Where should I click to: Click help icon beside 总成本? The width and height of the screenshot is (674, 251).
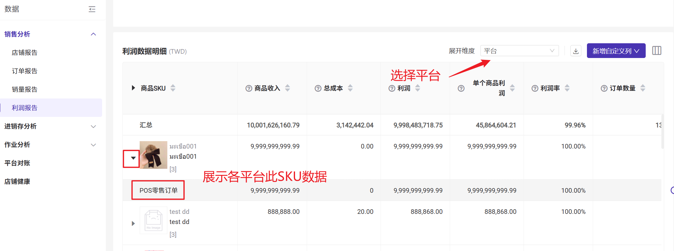coord(318,88)
